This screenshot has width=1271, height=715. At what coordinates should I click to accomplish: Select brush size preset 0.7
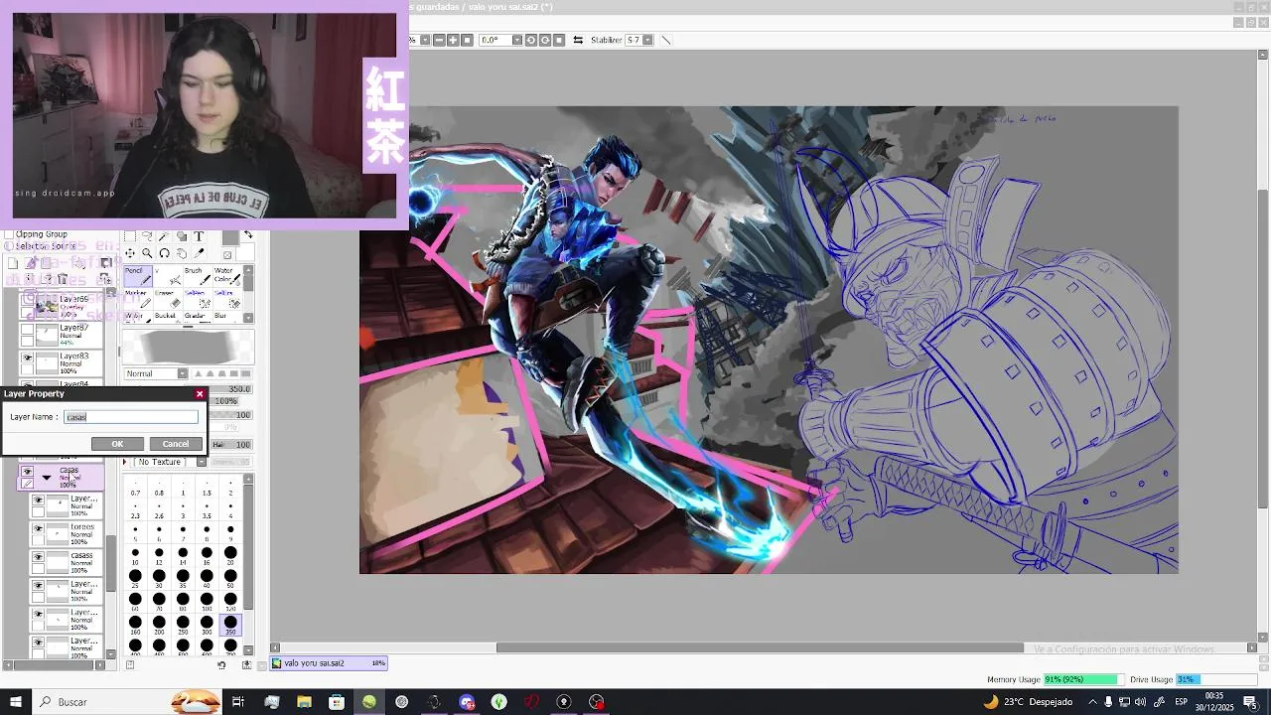point(135,488)
